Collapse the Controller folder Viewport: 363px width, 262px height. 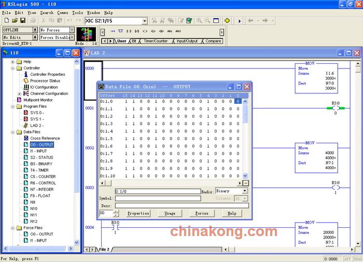[x=13, y=68]
